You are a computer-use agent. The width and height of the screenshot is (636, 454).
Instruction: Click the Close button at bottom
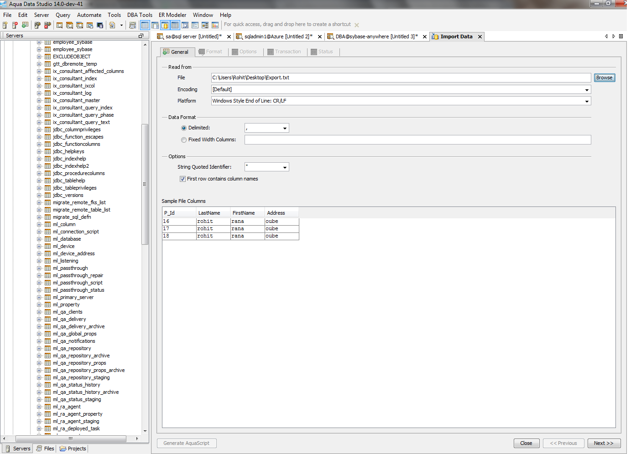[x=527, y=443]
